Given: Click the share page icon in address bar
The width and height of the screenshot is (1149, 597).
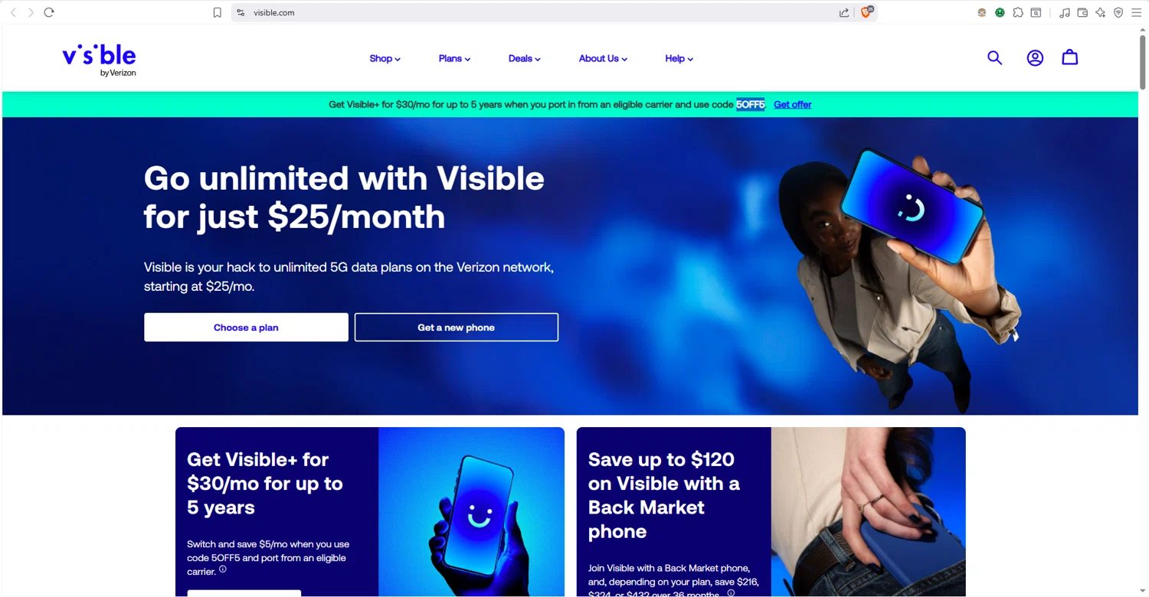Looking at the screenshot, I should tap(844, 12).
